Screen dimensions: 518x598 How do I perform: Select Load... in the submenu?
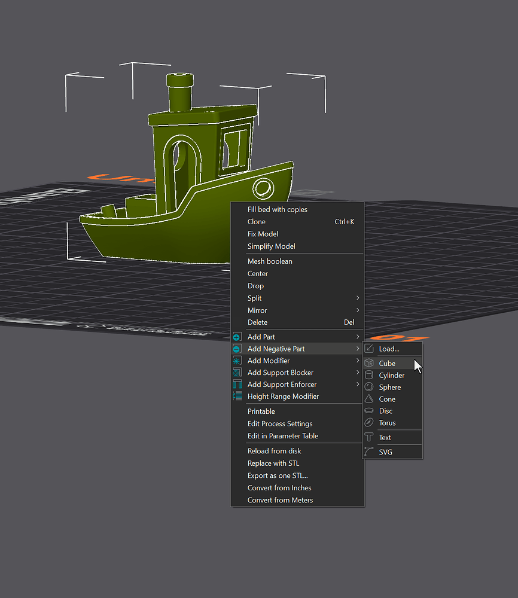(x=392, y=349)
